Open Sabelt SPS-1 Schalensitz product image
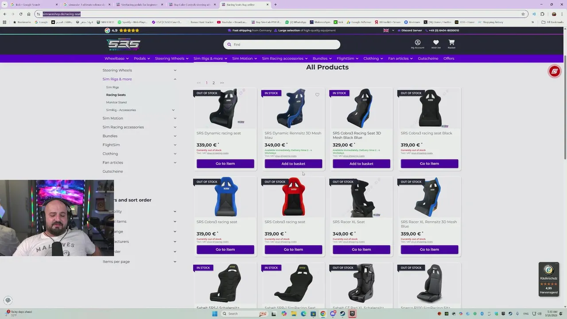The image size is (567, 319). 225,284
